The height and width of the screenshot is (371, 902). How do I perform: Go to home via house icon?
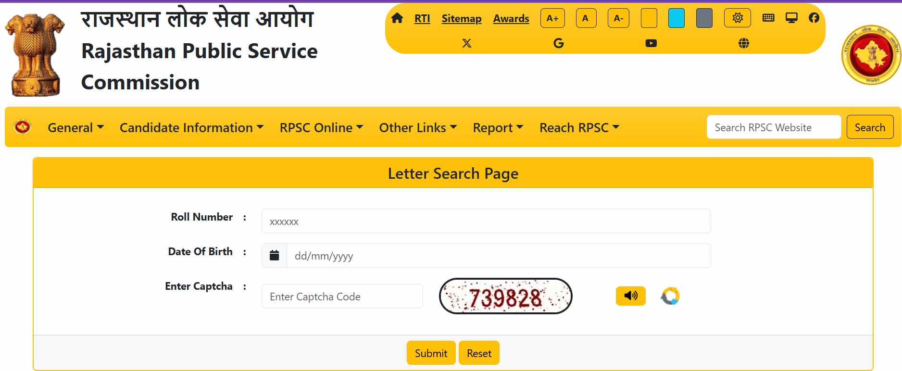tap(397, 18)
